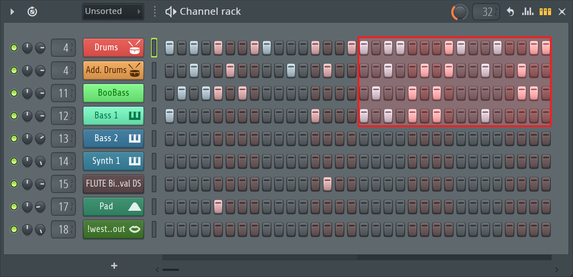
Task: Open the Pad channel button
Action: [x=113, y=207]
